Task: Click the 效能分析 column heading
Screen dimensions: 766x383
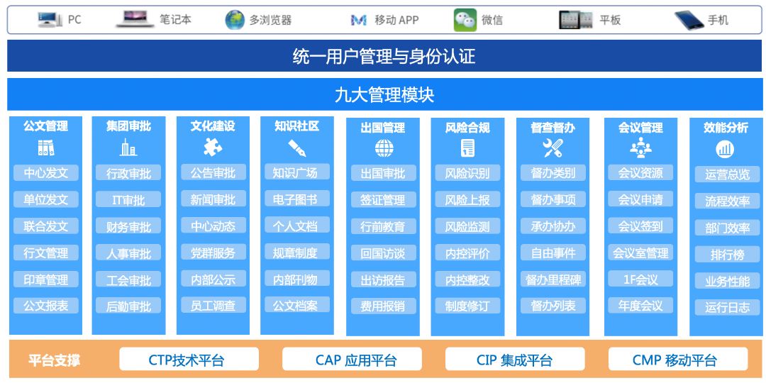Action: [726, 128]
